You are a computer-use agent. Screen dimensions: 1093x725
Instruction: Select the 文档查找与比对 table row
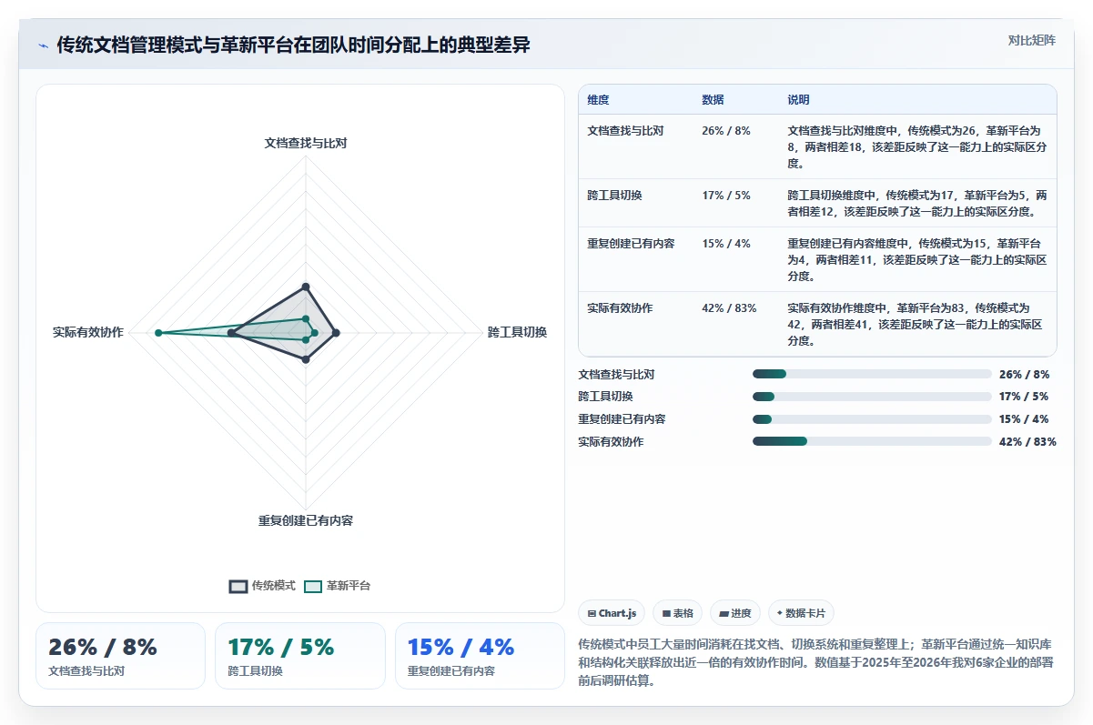click(x=817, y=147)
